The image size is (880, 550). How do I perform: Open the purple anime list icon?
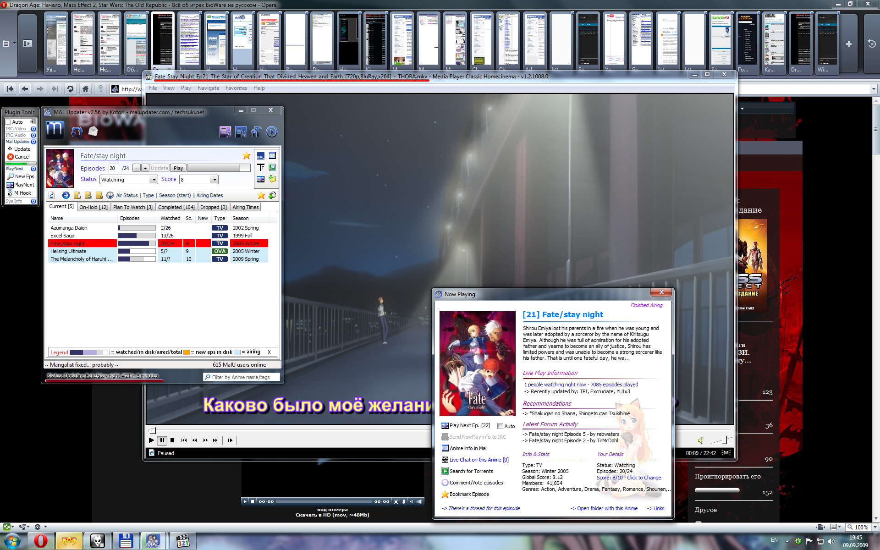[x=225, y=132]
